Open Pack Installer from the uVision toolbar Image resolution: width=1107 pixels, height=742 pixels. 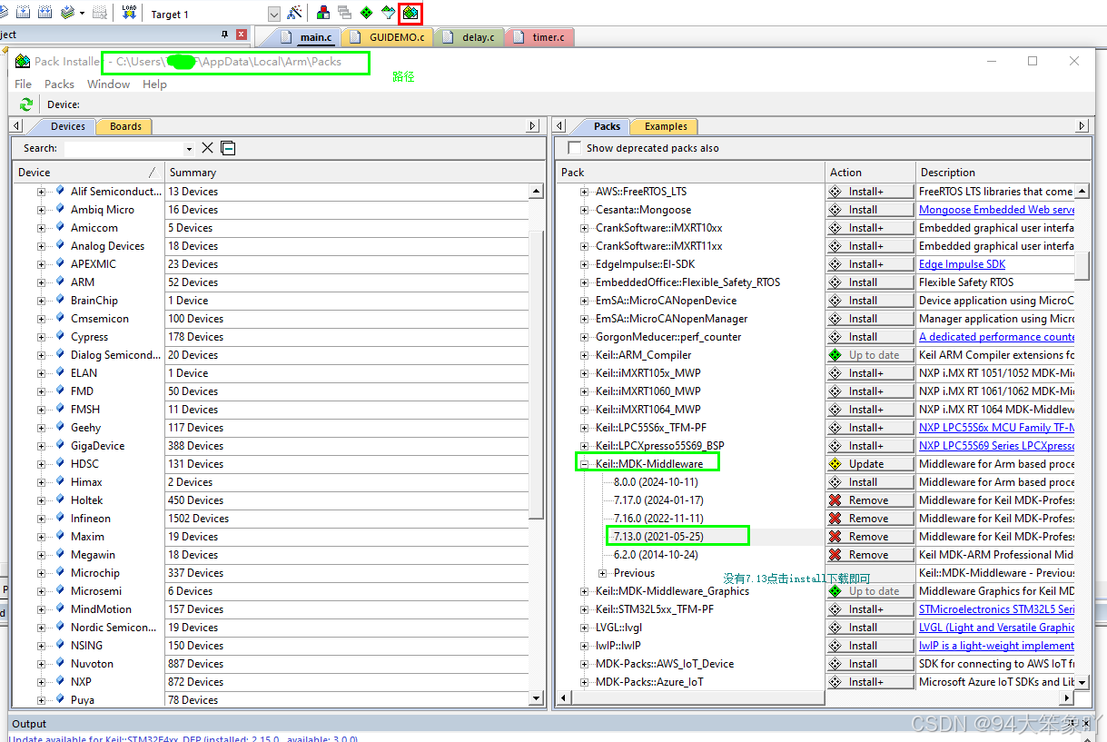(x=410, y=13)
